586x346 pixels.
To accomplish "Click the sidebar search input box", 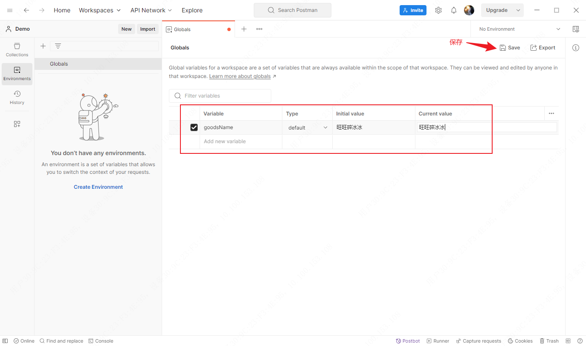I will pos(104,46).
